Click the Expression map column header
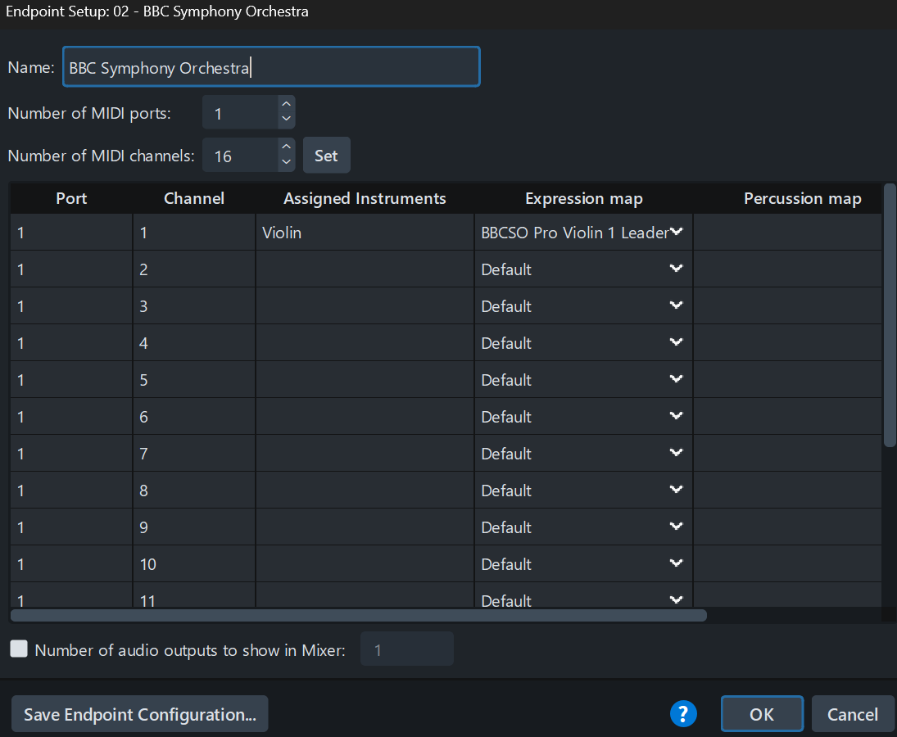 coord(583,198)
